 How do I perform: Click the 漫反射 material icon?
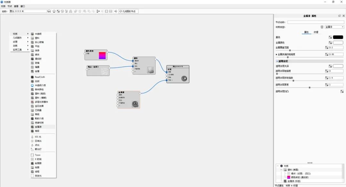(x=32, y=59)
